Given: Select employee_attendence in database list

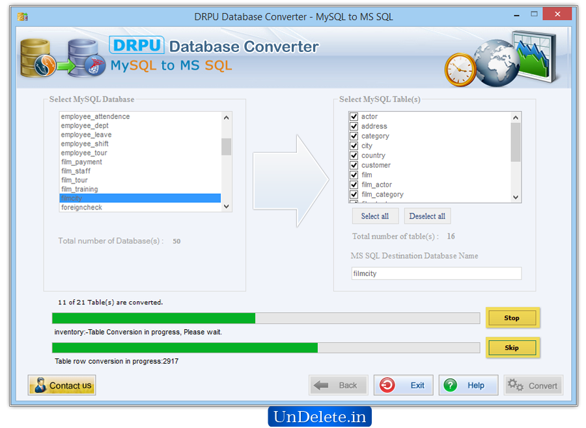Looking at the screenshot, I should tap(140, 116).
